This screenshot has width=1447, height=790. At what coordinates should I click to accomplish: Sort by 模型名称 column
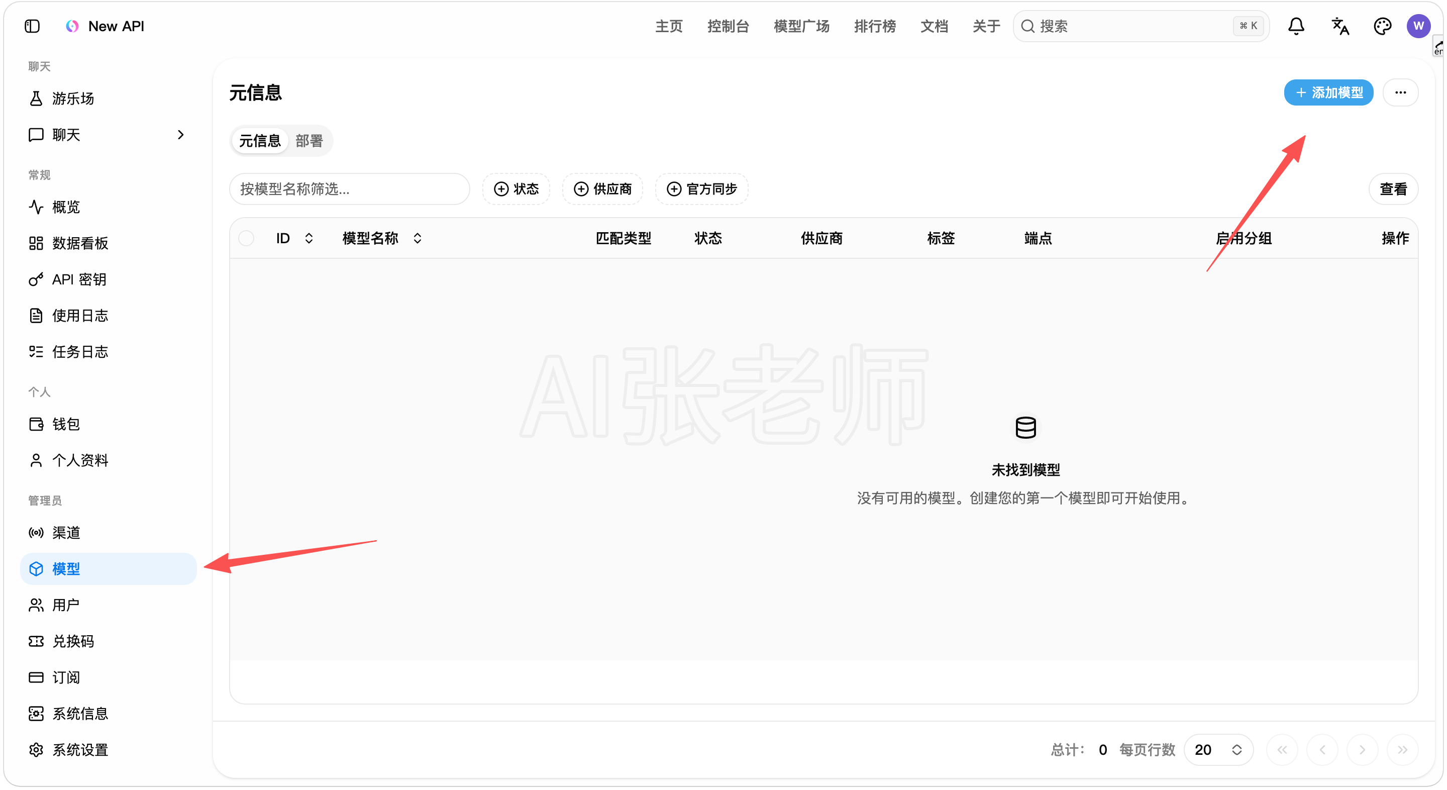click(382, 238)
